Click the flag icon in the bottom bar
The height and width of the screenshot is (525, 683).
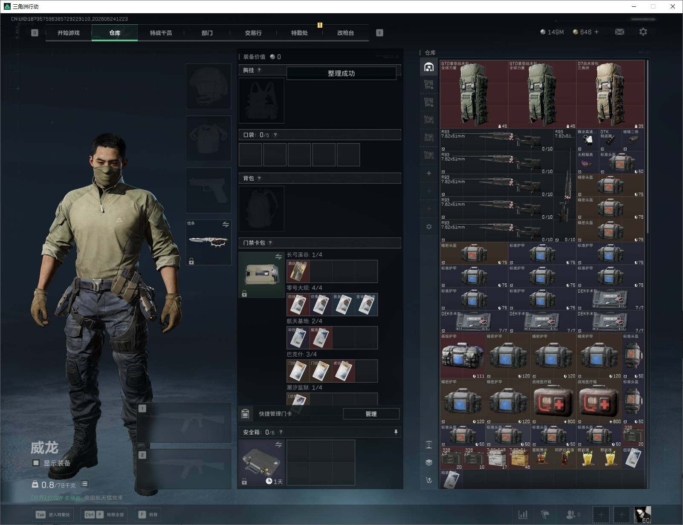tap(545, 515)
